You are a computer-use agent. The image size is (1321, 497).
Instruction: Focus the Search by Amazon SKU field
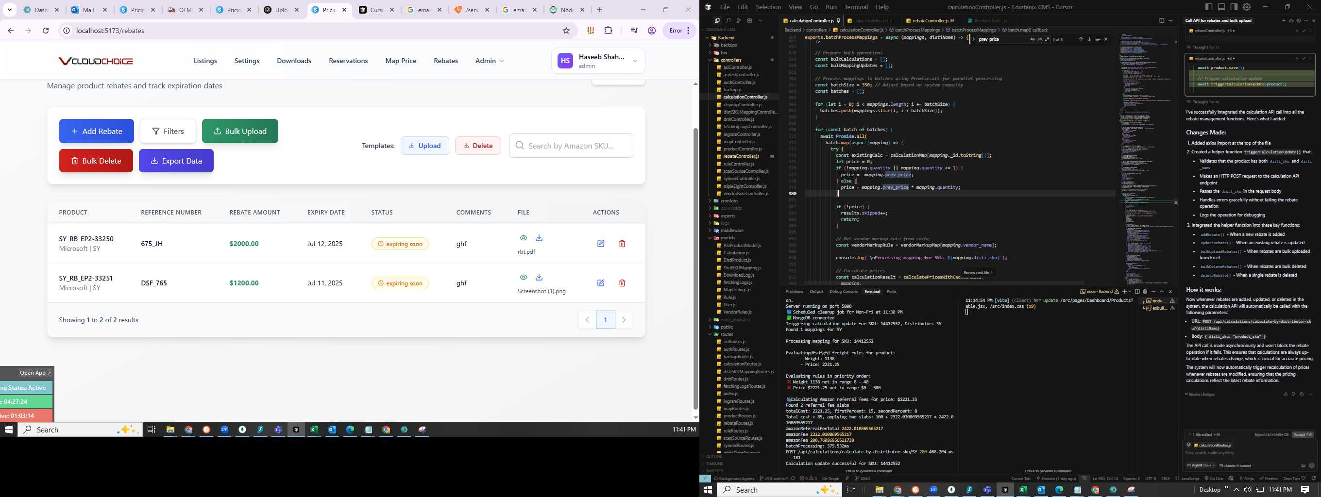click(571, 146)
